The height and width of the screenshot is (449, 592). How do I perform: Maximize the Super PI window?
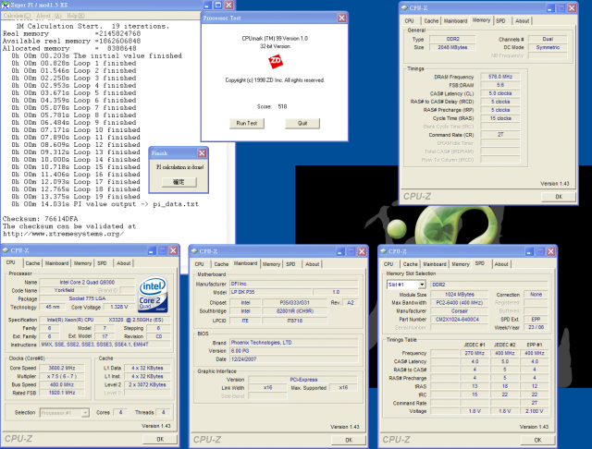click(218, 5)
